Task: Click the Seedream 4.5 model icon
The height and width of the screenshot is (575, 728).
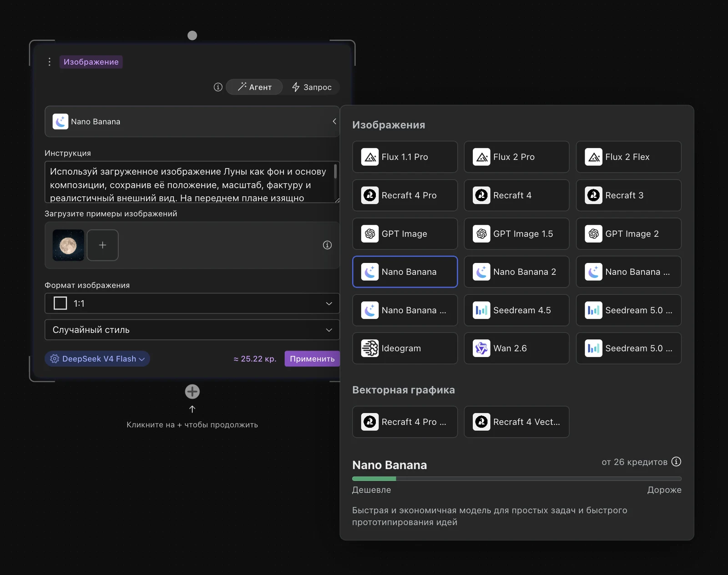Action: 481,310
